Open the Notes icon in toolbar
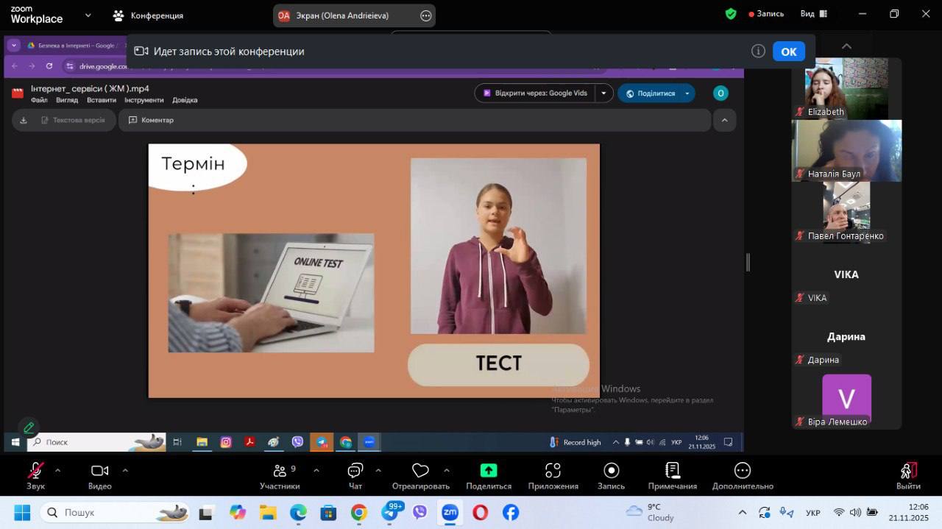Image resolution: width=942 pixels, height=529 pixels. pos(672,472)
